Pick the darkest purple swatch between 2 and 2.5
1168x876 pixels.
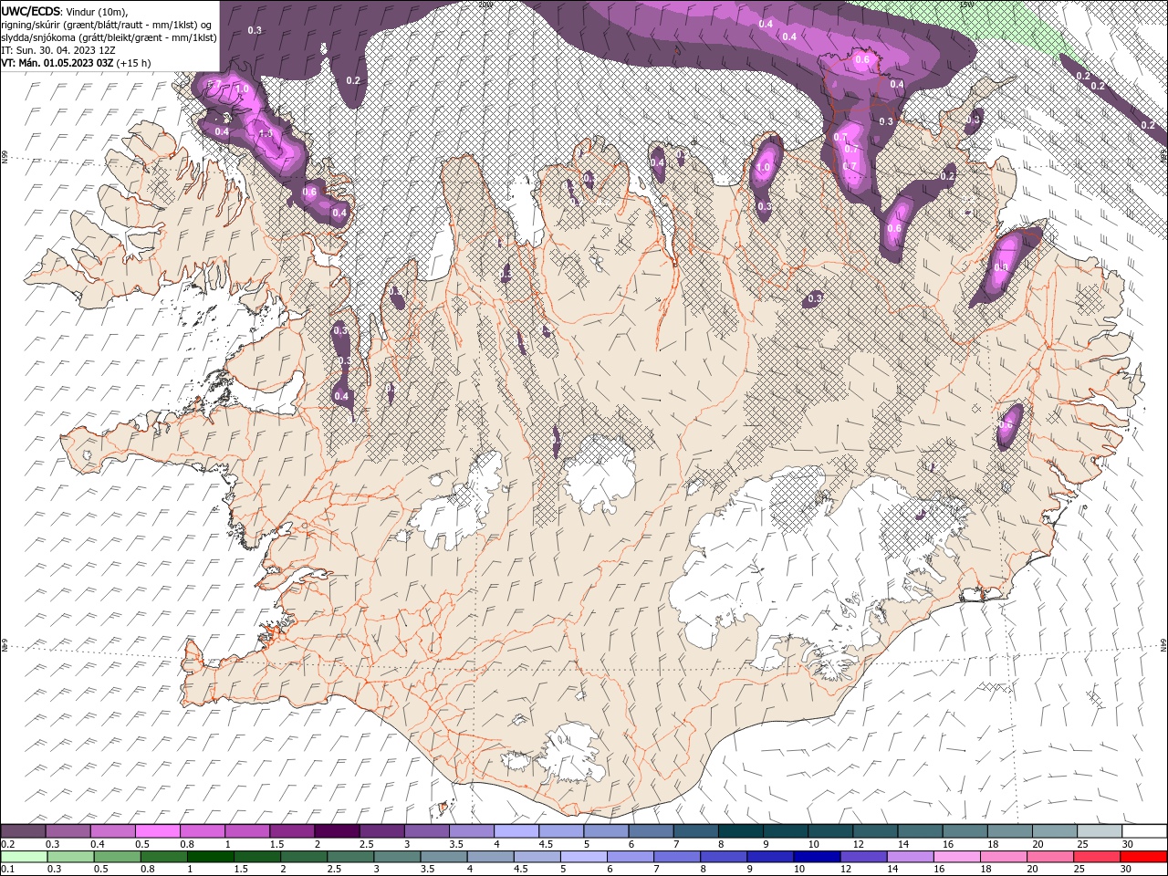(337, 831)
